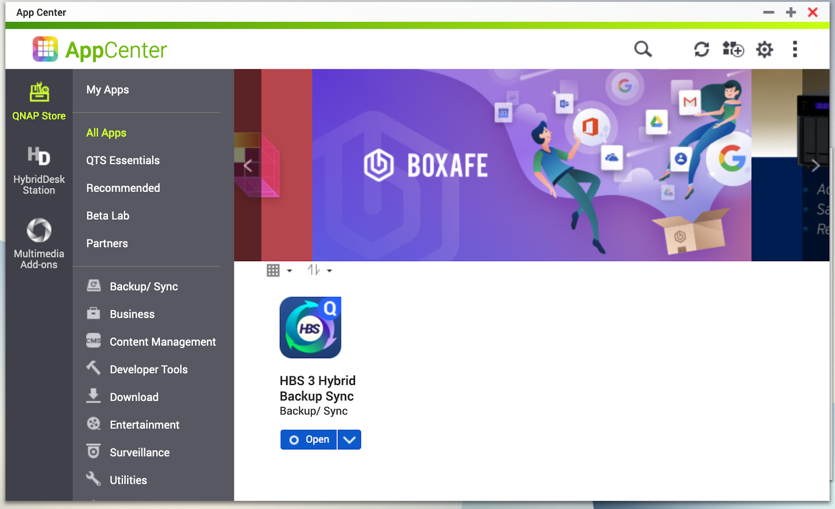Refresh the app list with circular arrows icon

[701, 49]
